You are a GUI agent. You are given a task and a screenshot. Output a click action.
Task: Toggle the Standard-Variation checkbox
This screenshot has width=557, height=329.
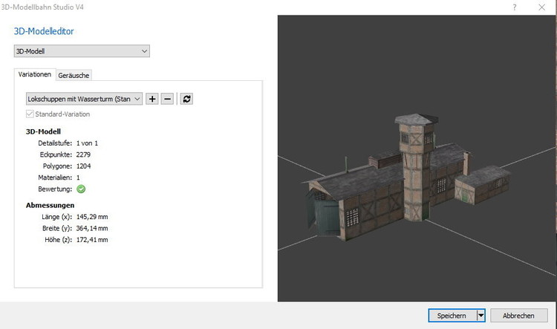coord(30,114)
